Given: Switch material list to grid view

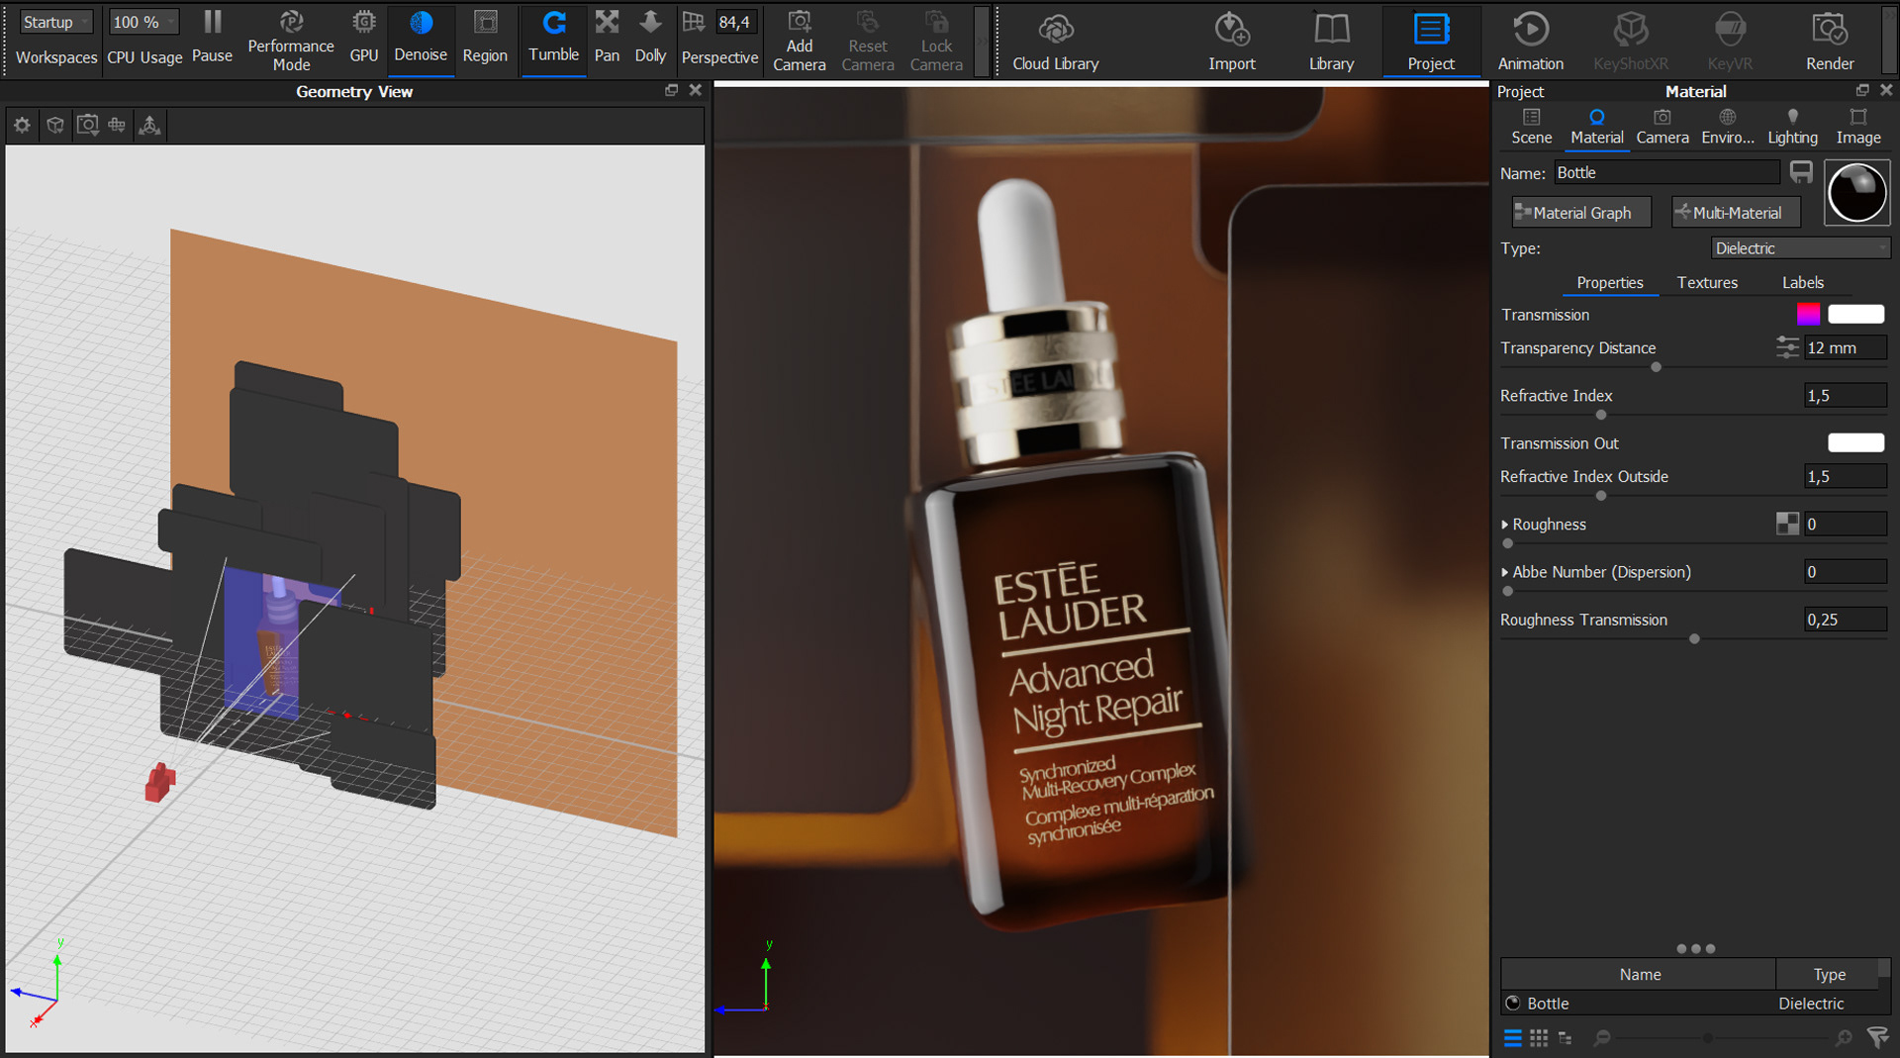Looking at the screenshot, I should click(1538, 1038).
